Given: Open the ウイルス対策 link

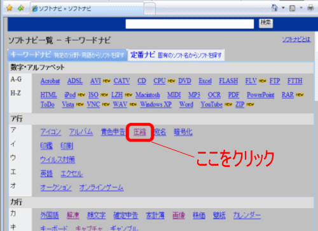Looking at the screenshot, I should tap(58, 160).
